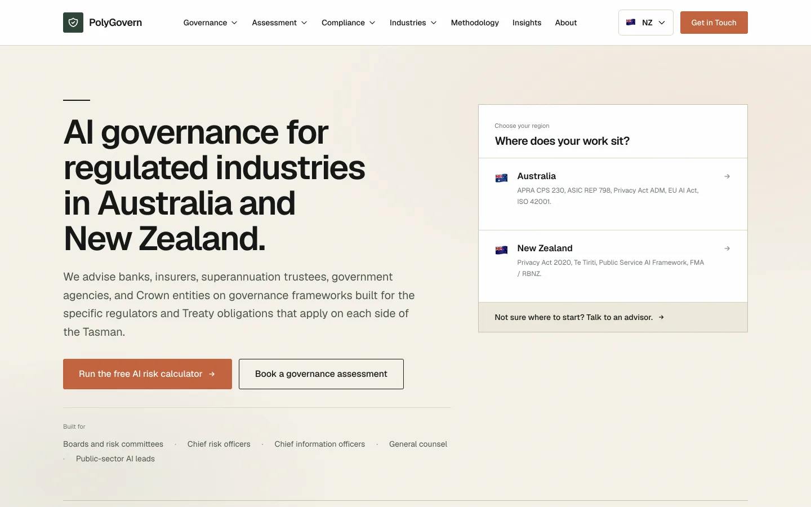This screenshot has height=507, width=811.
Task: Select the Australia region heading
Action: (x=537, y=176)
